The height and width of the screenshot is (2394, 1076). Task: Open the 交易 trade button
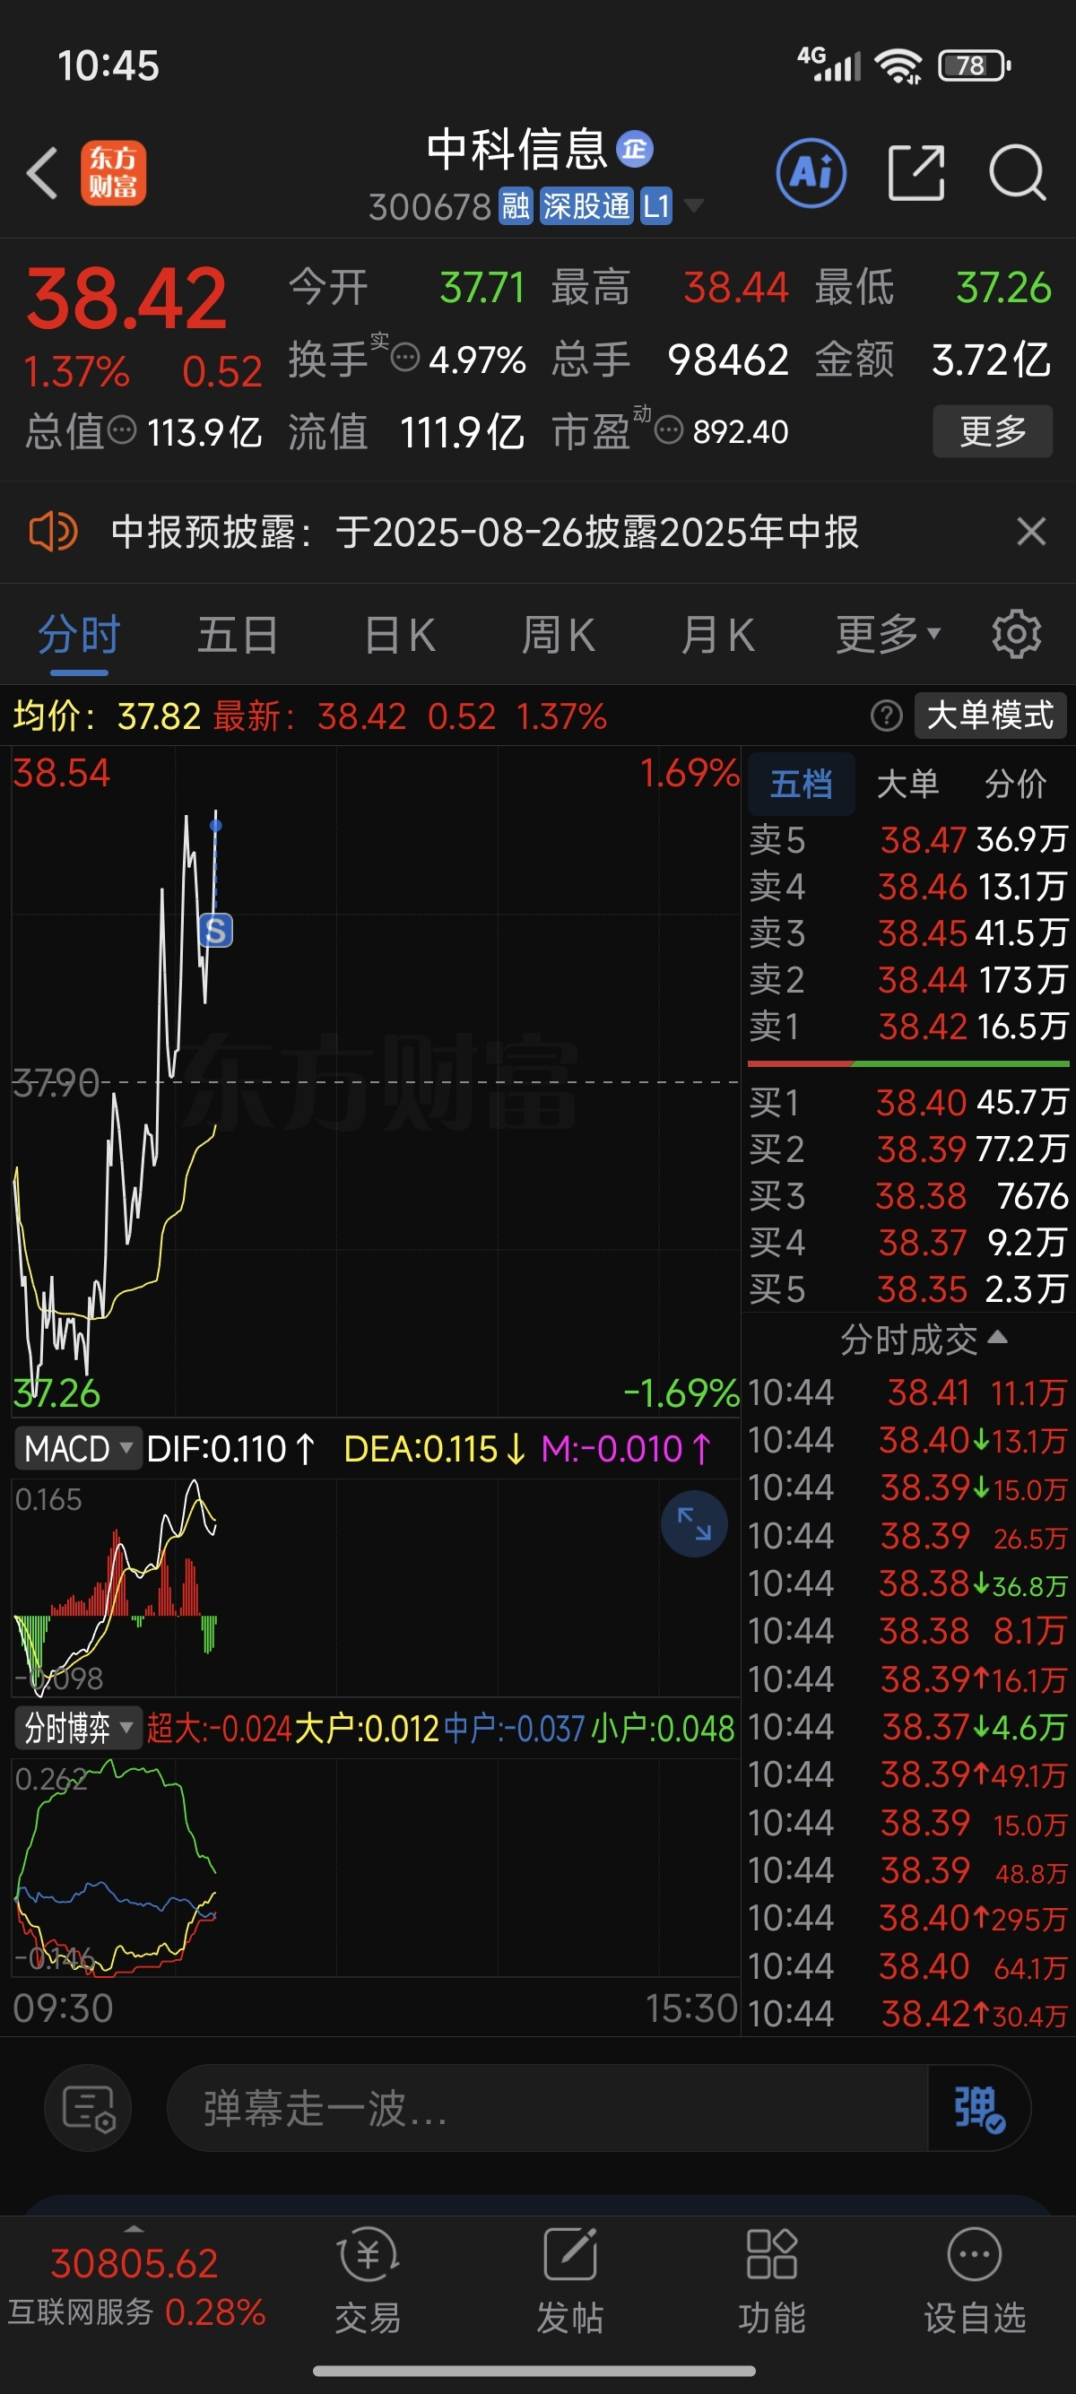click(x=369, y=2282)
